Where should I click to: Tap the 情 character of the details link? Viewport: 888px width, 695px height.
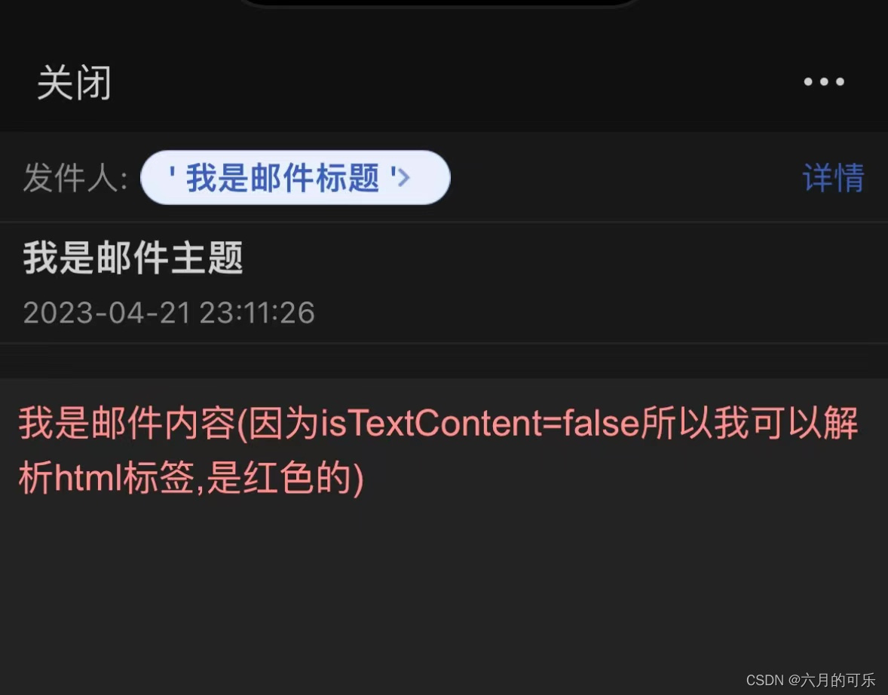849,177
